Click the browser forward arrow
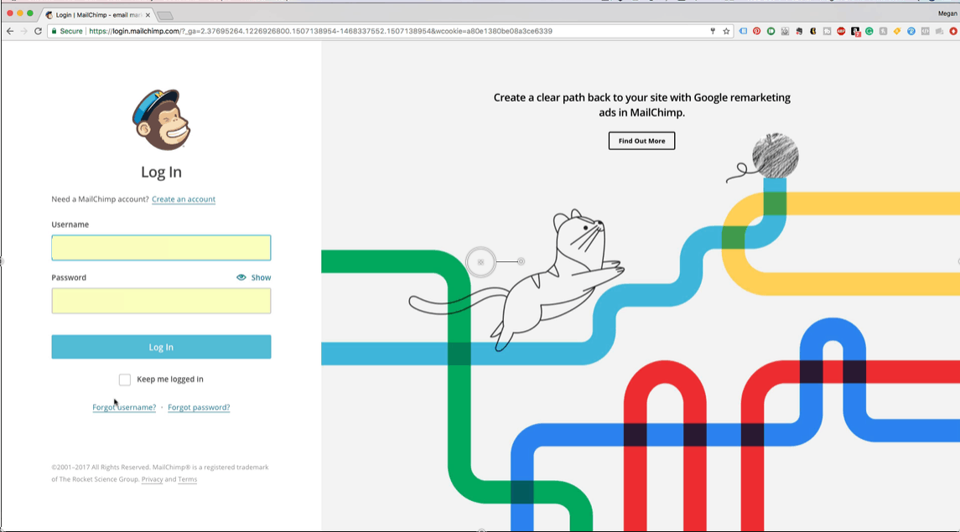The width and height of the screenshot is (960, 532). [23, 31]
